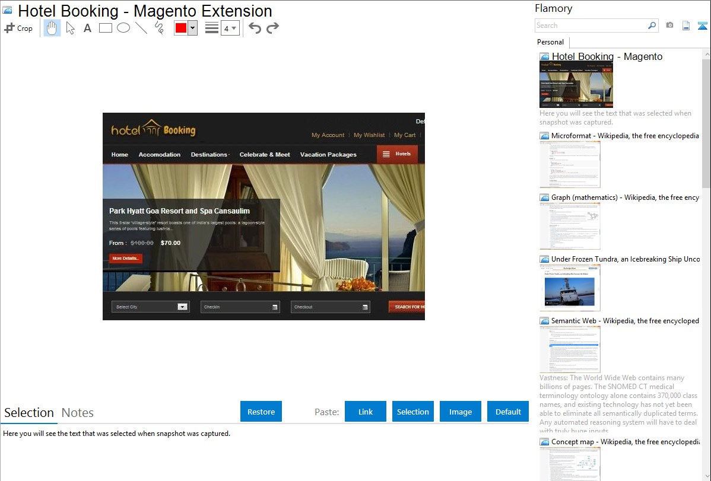
Task: Click the My Wishlist link
Action: point(369,135)
